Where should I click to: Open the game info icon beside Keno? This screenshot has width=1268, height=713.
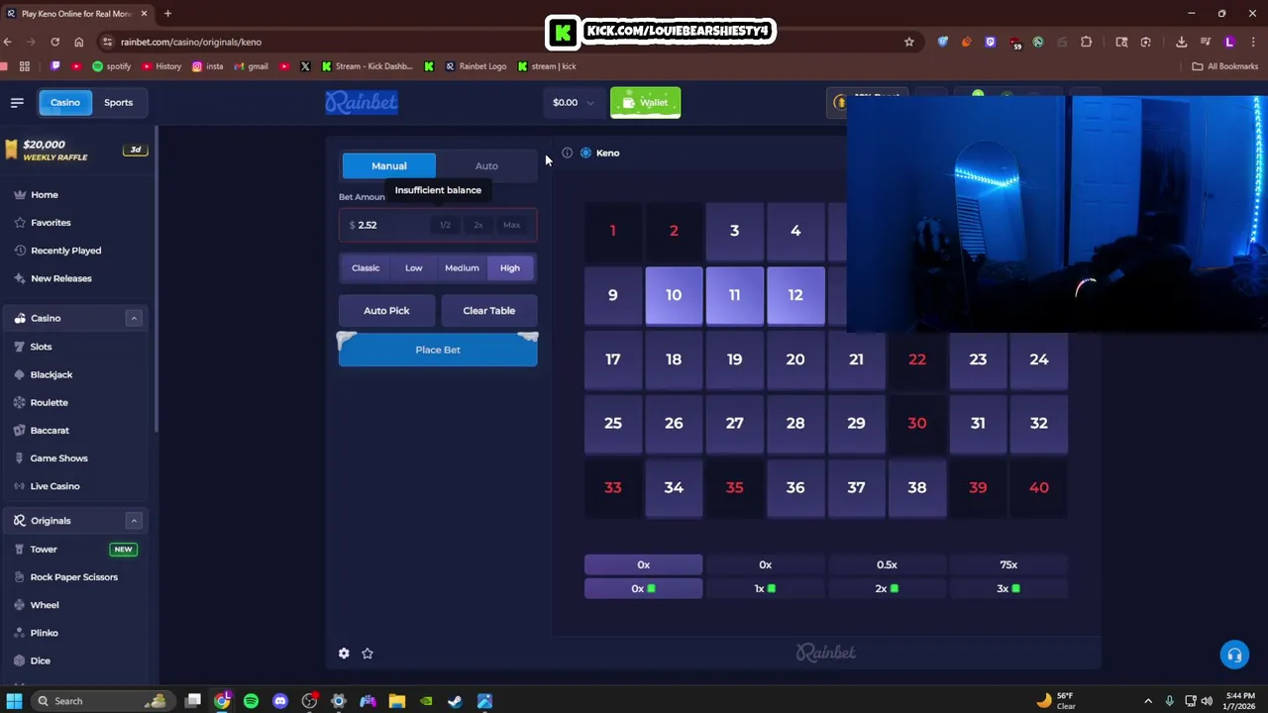(567, 153)
